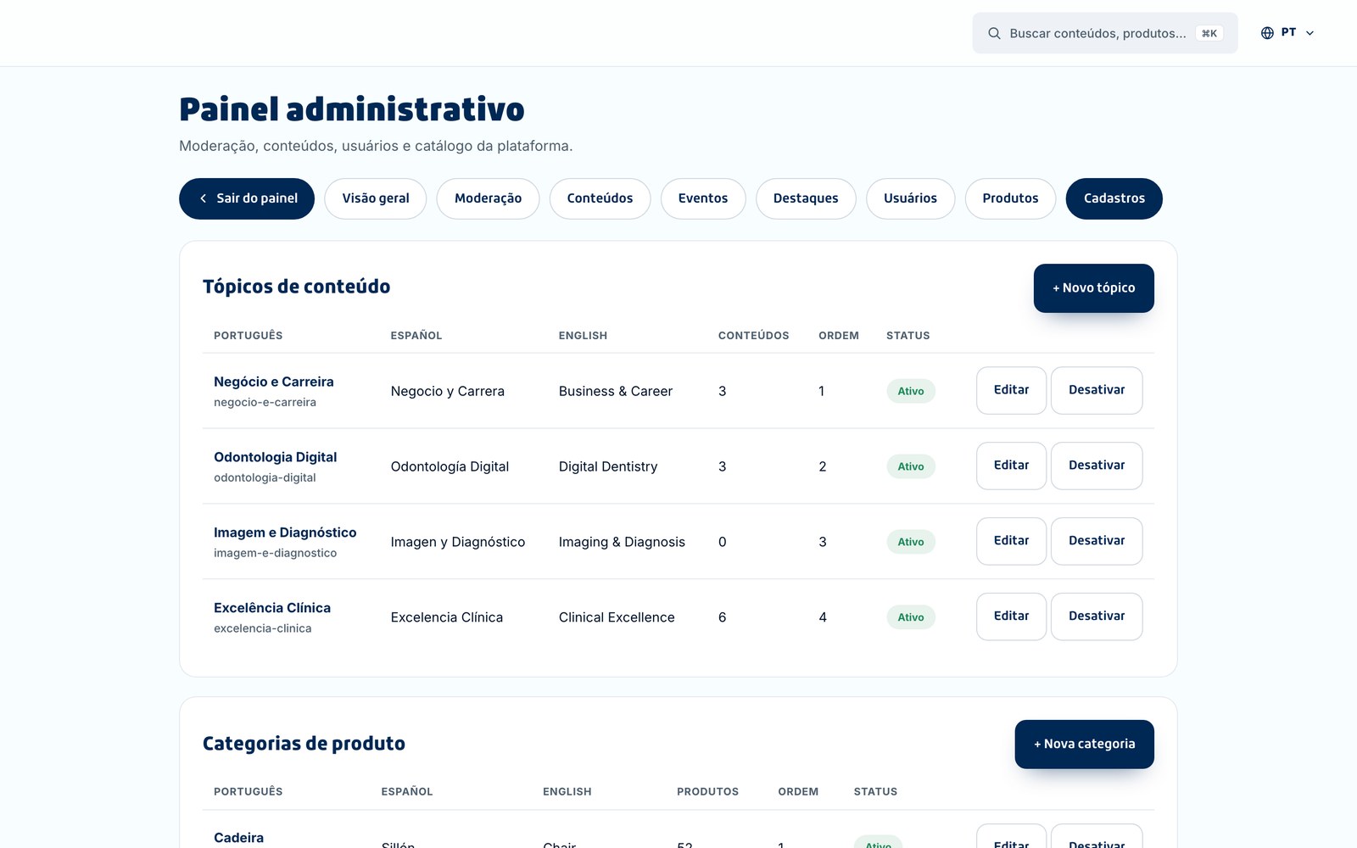
Task: Select the Cadastros tab
Action: 1114,198
